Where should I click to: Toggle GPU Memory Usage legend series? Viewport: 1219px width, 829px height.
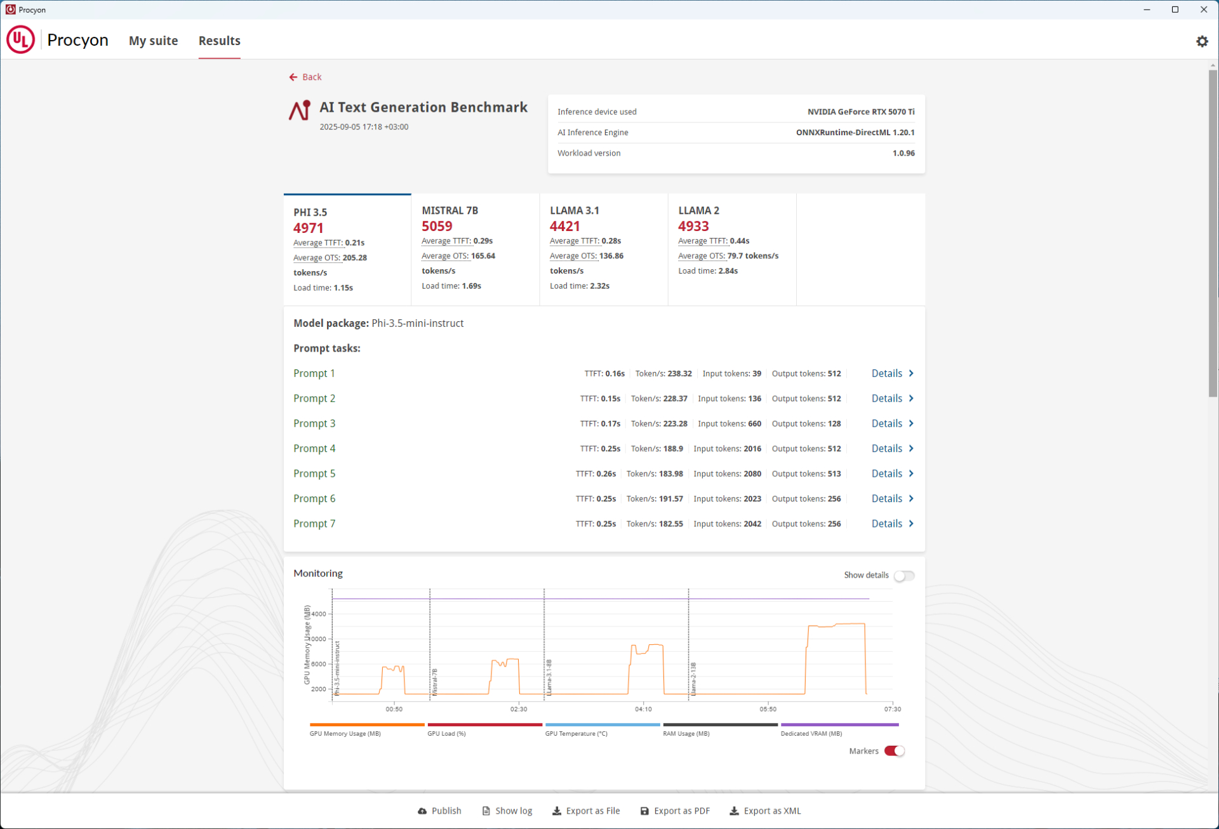(x=367, y=729)
